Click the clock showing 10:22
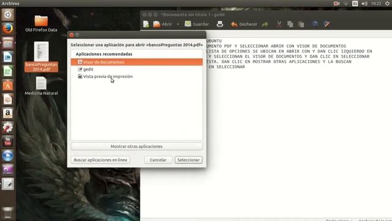Screen dimensions: 392x221 click(376, 4)
